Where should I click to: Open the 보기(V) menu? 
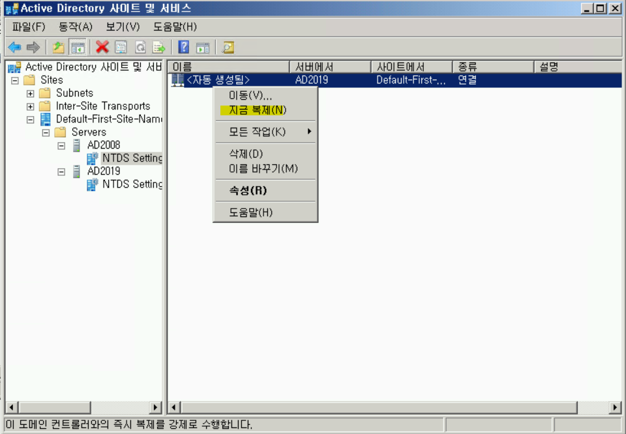click(123, 27)
